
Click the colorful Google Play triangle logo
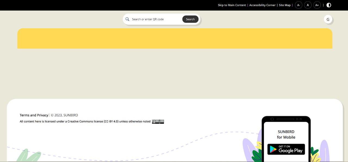pos(273,150)
